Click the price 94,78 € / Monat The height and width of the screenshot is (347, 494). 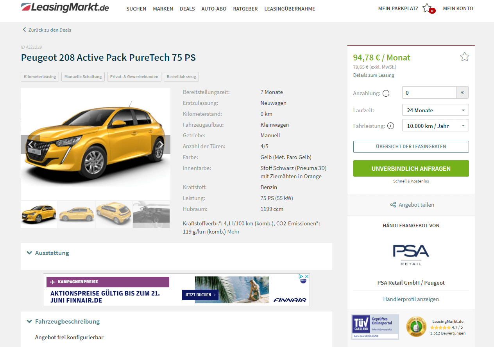(x=382, y=58)
